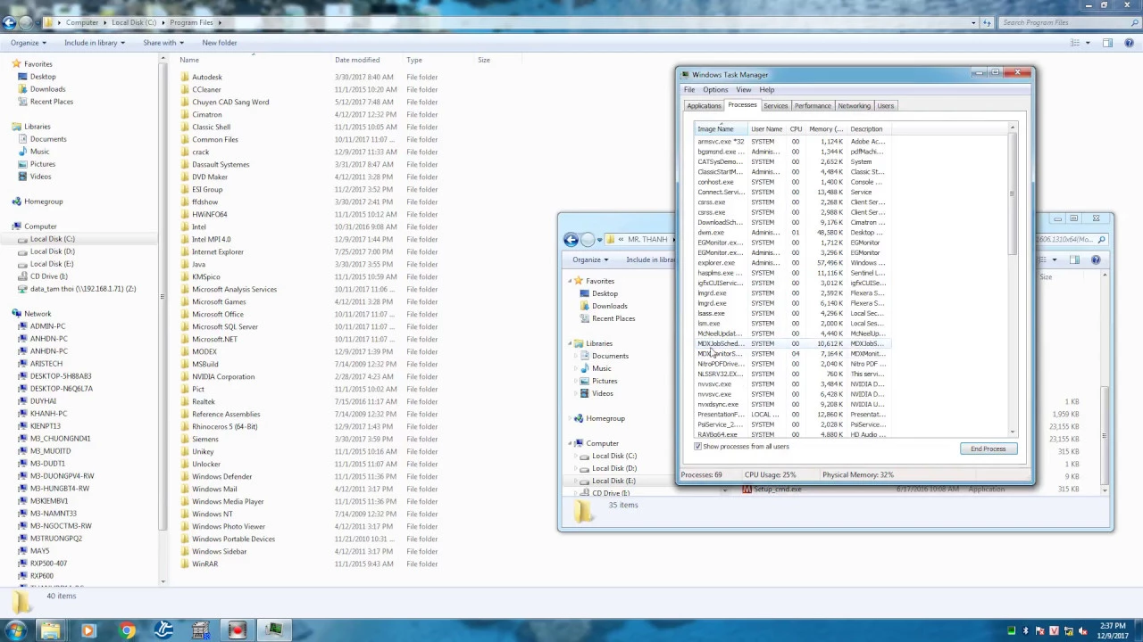Open Recent Places in main Explorer sidebar
This screenshot has width=1143, height=642.
coord(50,102)
